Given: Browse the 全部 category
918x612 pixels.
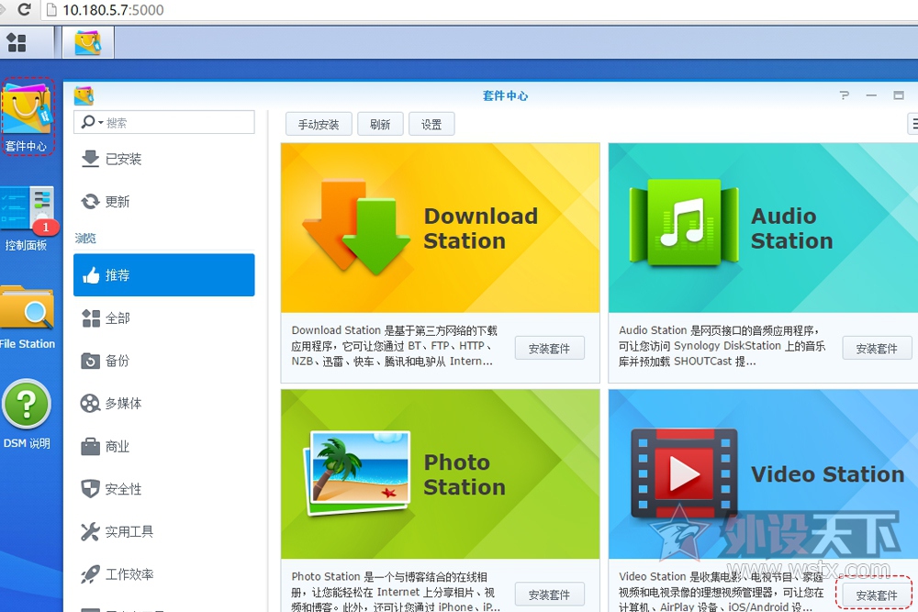Looking at the screenshot, I should [x=164, y=317].
